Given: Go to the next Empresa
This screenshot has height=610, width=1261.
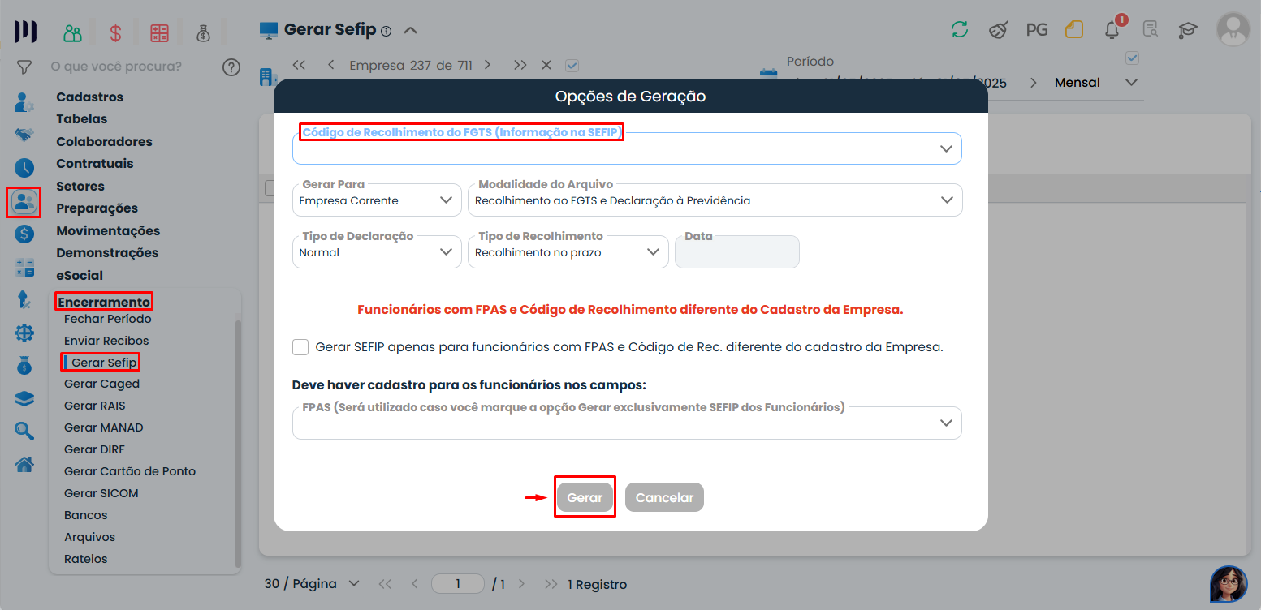Looking at the screenshot, I should tap(487, 65).
